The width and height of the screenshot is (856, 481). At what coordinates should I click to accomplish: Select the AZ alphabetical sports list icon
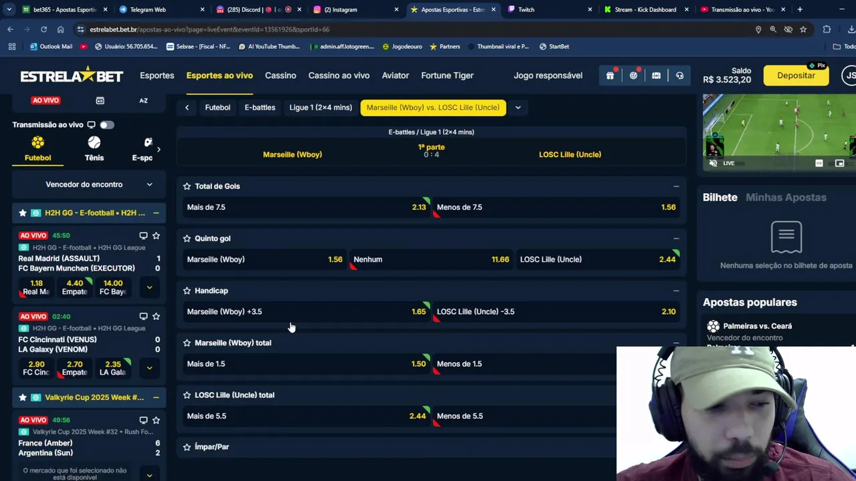pyautogui.click(x=143, y=100)
